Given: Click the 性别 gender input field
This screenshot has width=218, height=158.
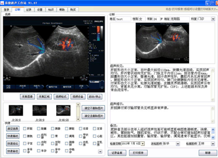Looking at the screenshot, I should (x=142, y=19).
